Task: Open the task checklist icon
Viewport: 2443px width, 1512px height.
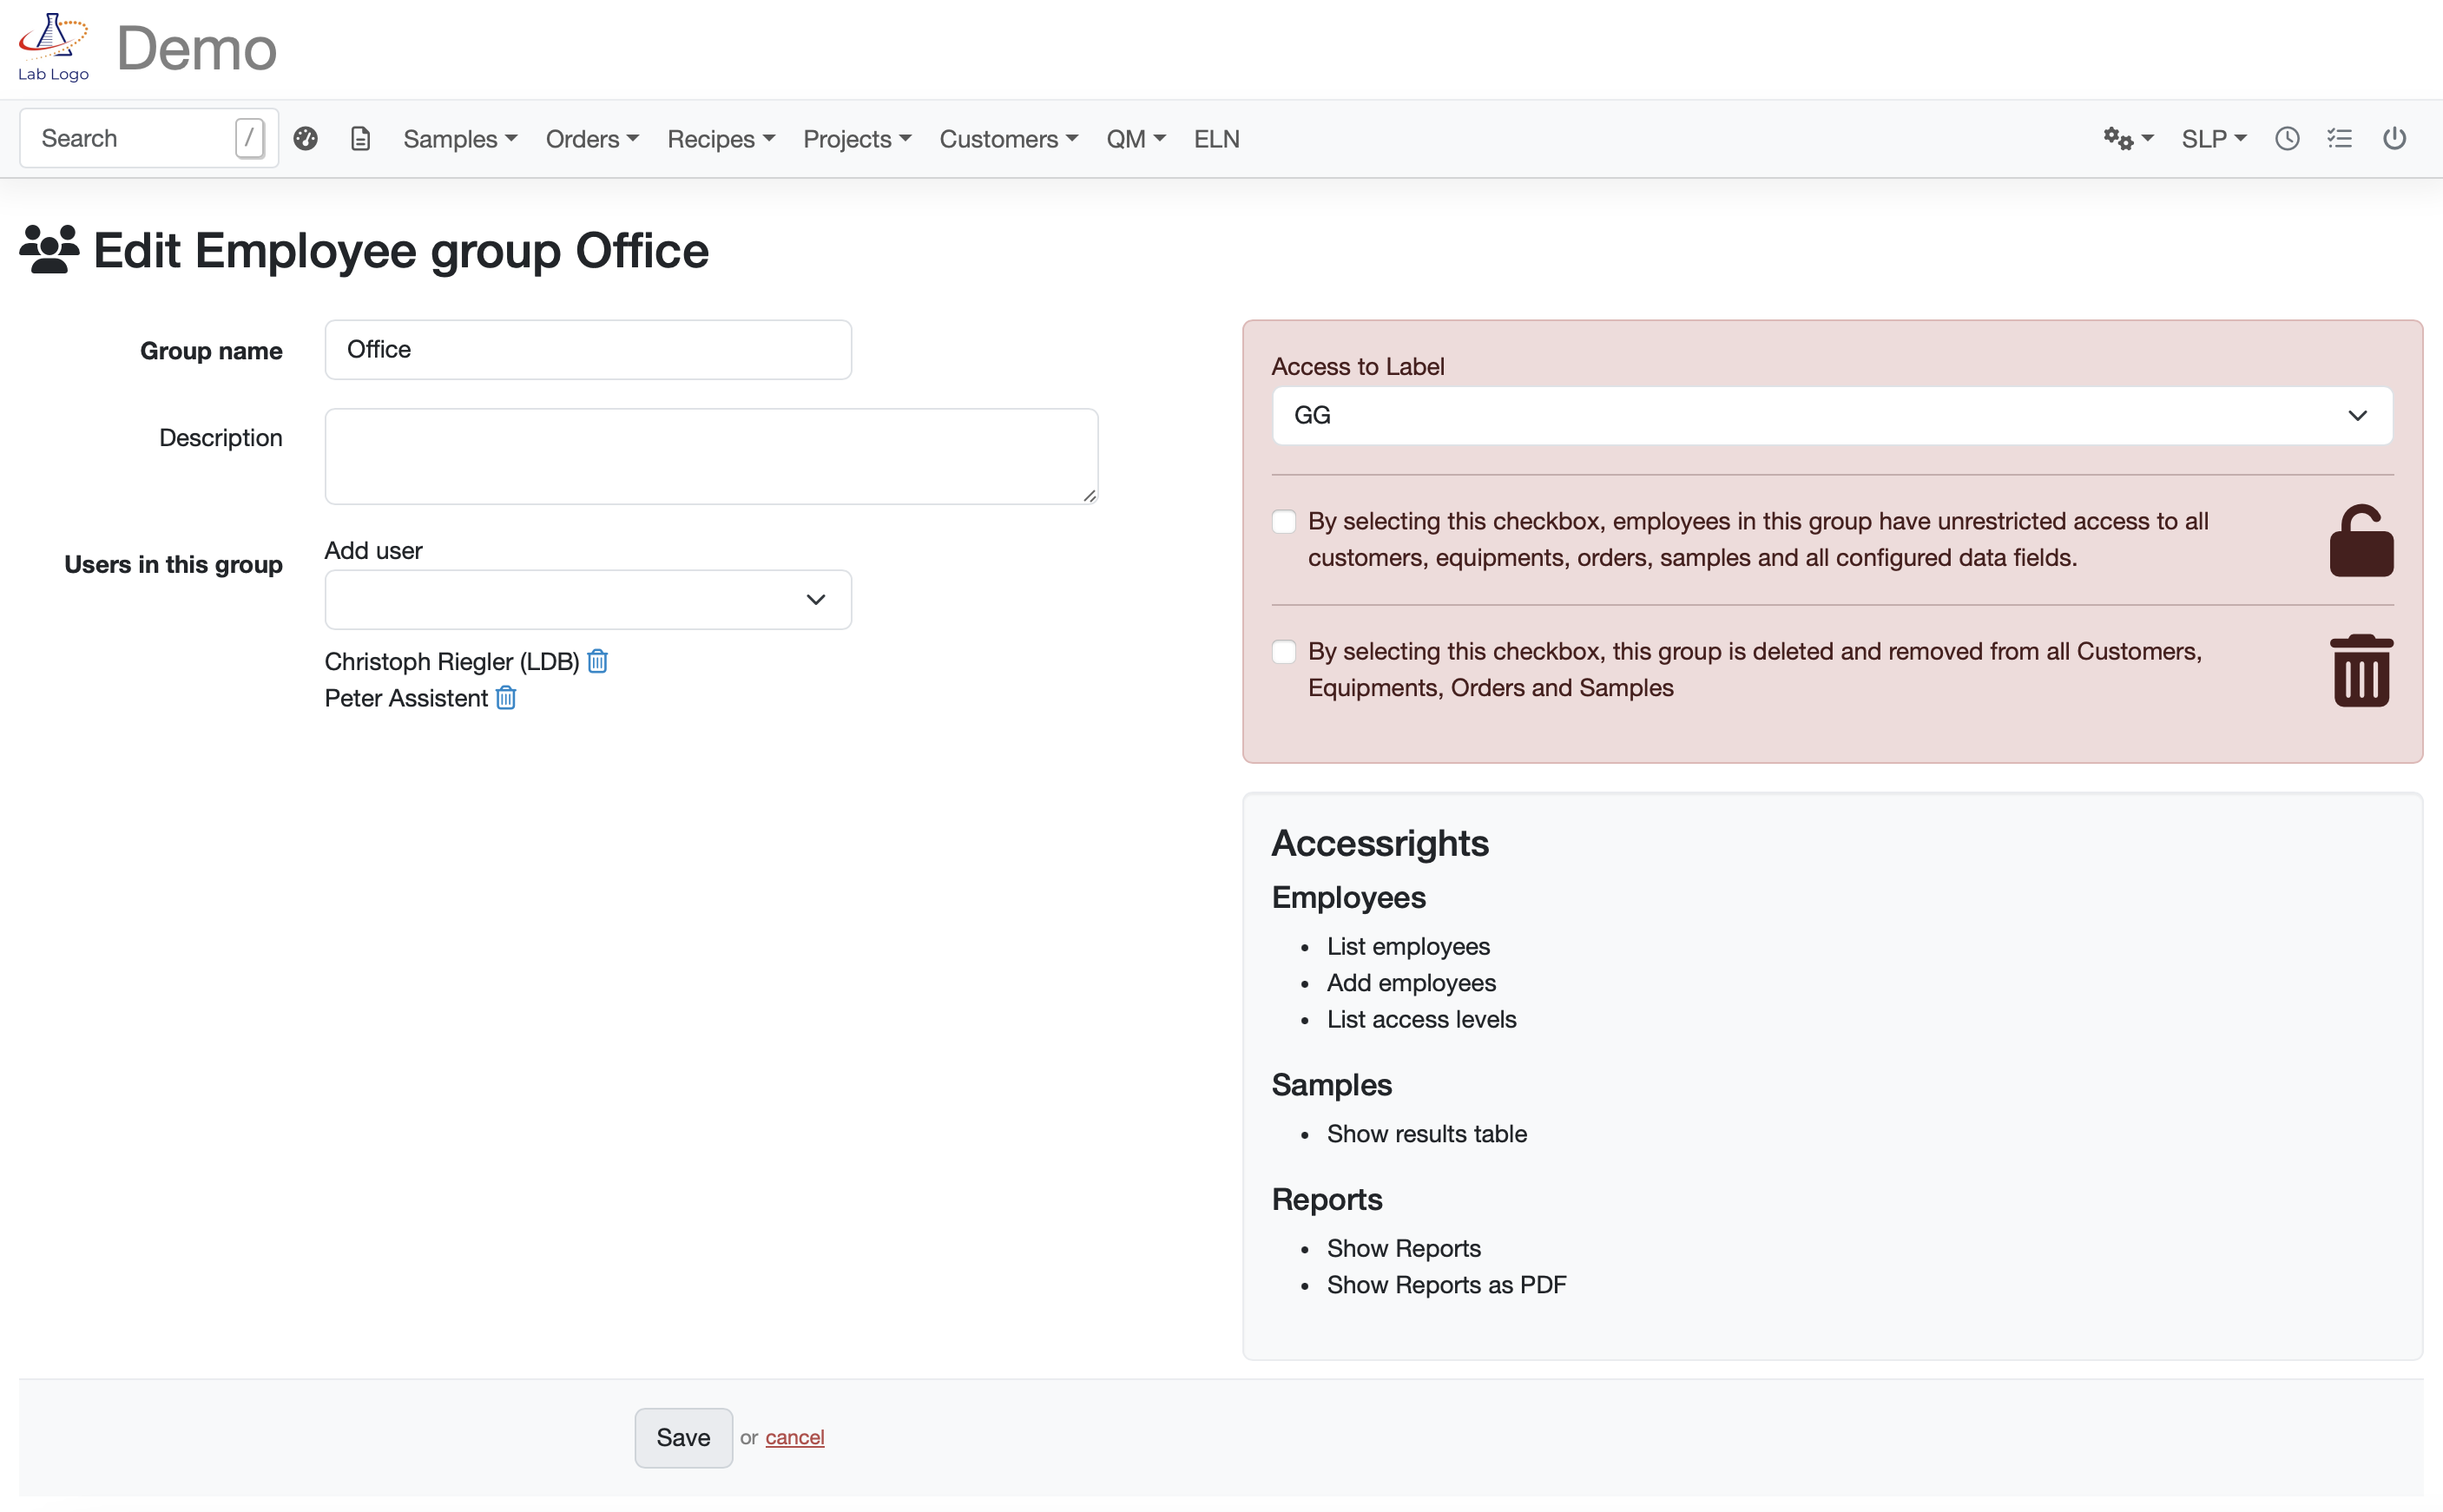Action: point(2339,138)
